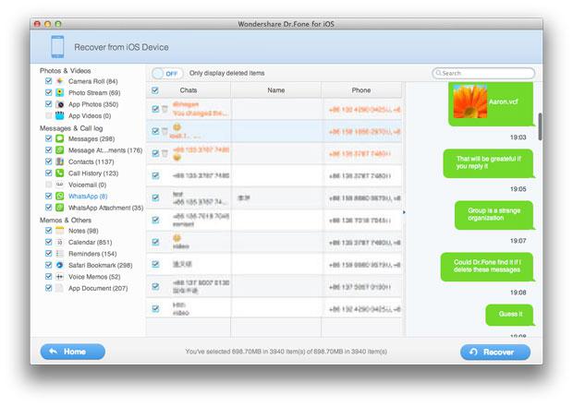Click the Calendar icon
The width and height of the screenshot is (573, 406).
[x=59, y=242]
